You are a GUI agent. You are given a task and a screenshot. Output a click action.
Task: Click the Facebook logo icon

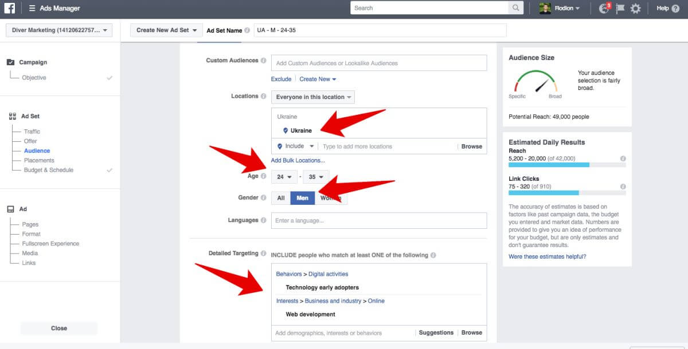coord(10,8)
